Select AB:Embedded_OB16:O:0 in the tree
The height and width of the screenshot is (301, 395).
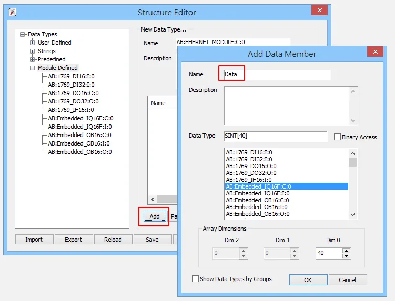click(80, 152)
